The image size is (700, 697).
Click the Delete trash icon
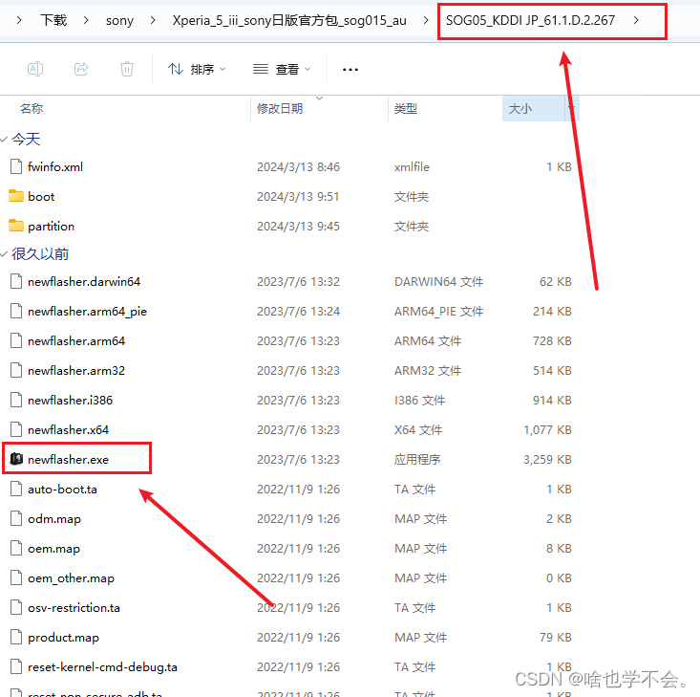pos(127,69)
